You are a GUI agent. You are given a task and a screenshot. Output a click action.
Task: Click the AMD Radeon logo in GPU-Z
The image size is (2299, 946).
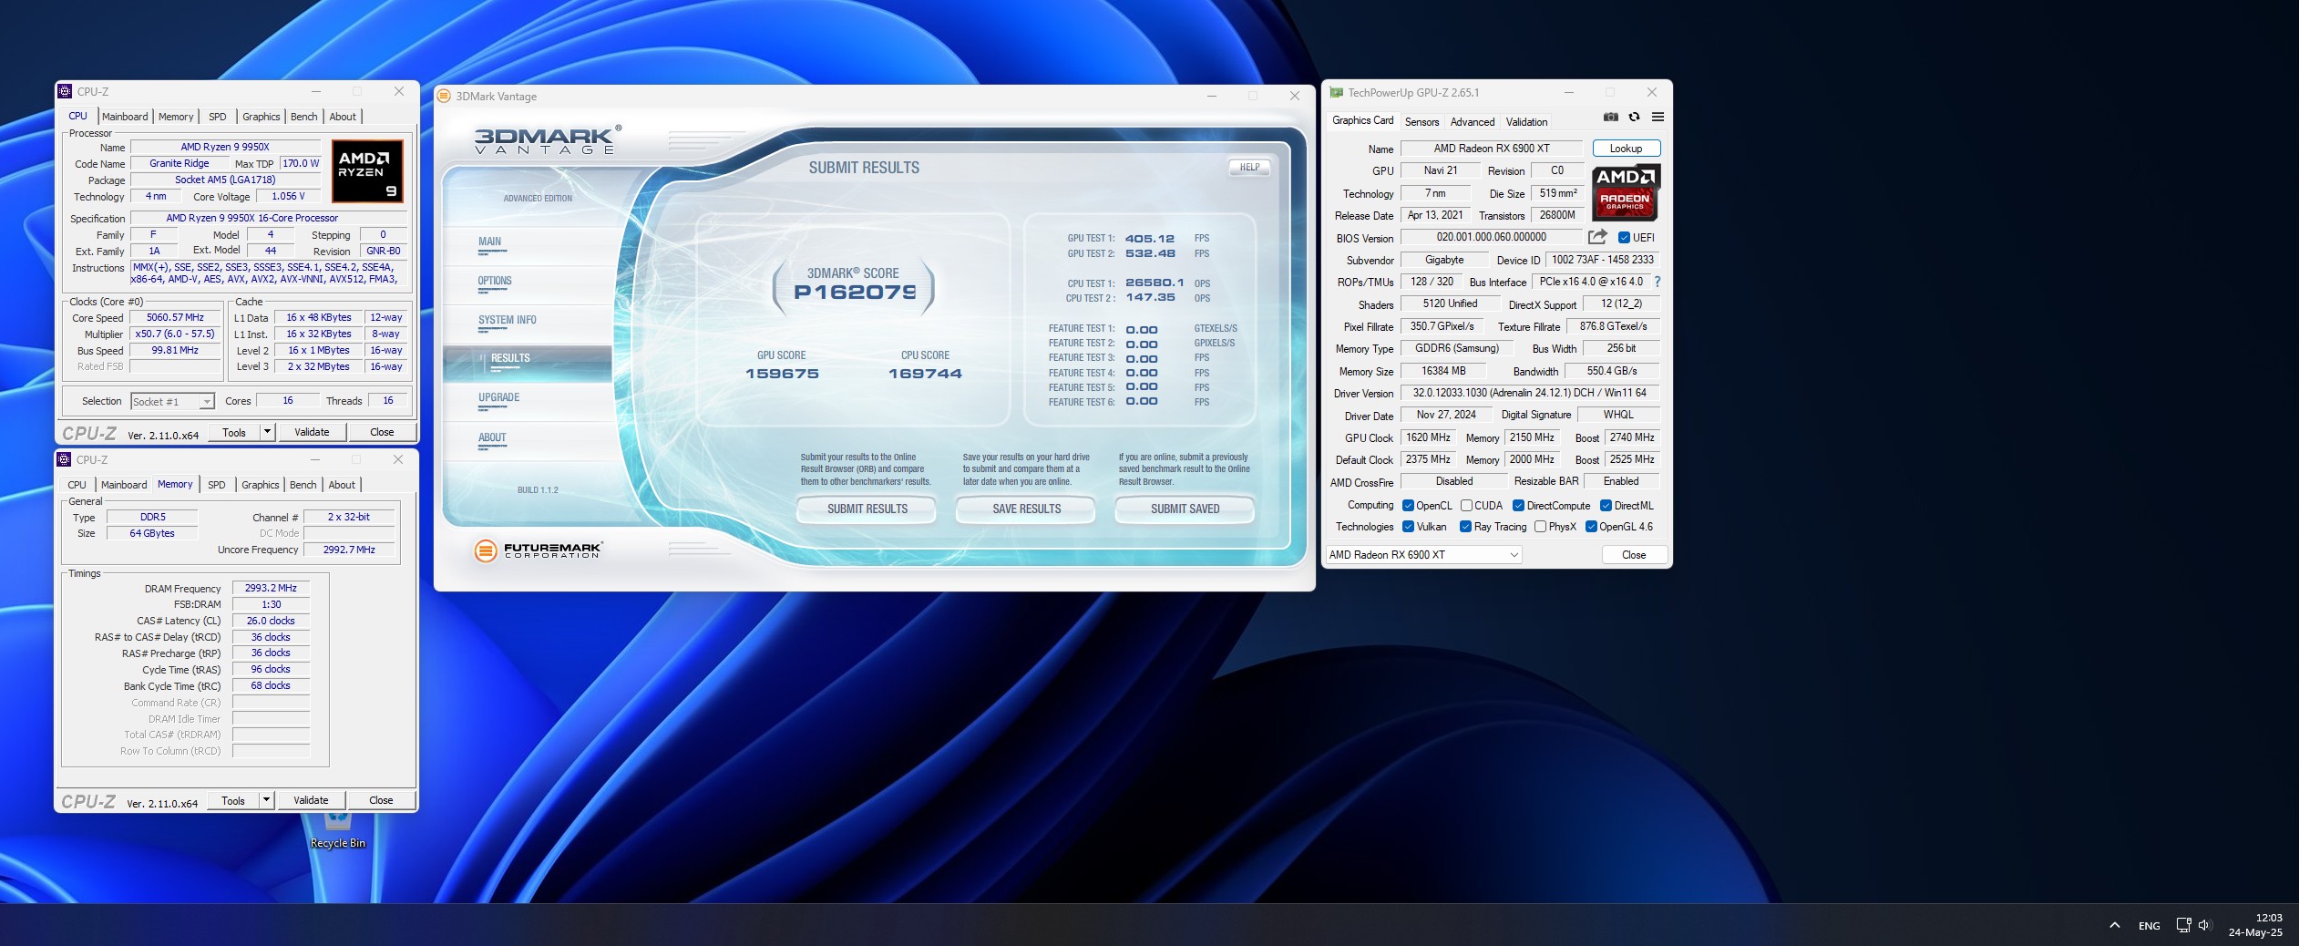click(x=1626, y=192)
